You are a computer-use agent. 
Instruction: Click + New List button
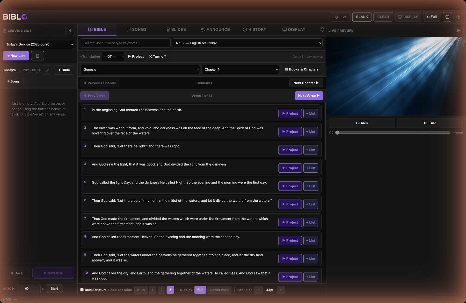(x=16, y=56)
